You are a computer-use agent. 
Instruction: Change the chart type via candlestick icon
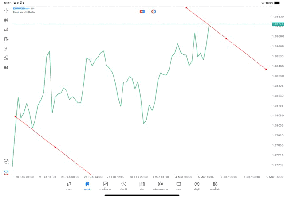click(6, 20)
